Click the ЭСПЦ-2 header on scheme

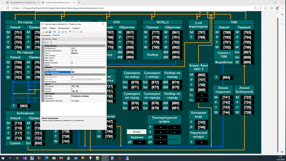163,22
